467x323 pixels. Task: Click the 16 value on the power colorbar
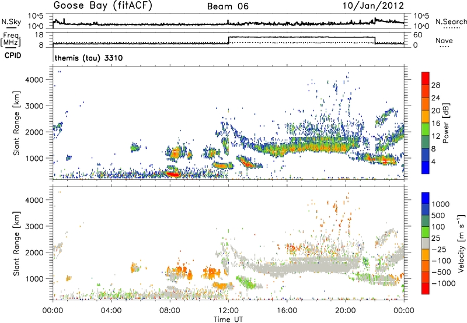click(x=435, y=124)
